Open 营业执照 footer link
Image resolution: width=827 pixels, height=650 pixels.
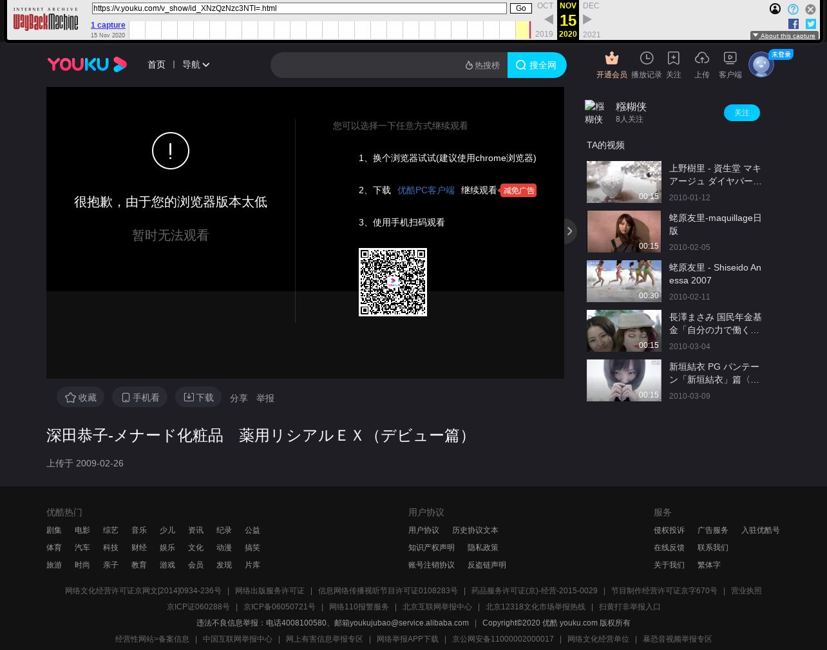tap(746, 591)
